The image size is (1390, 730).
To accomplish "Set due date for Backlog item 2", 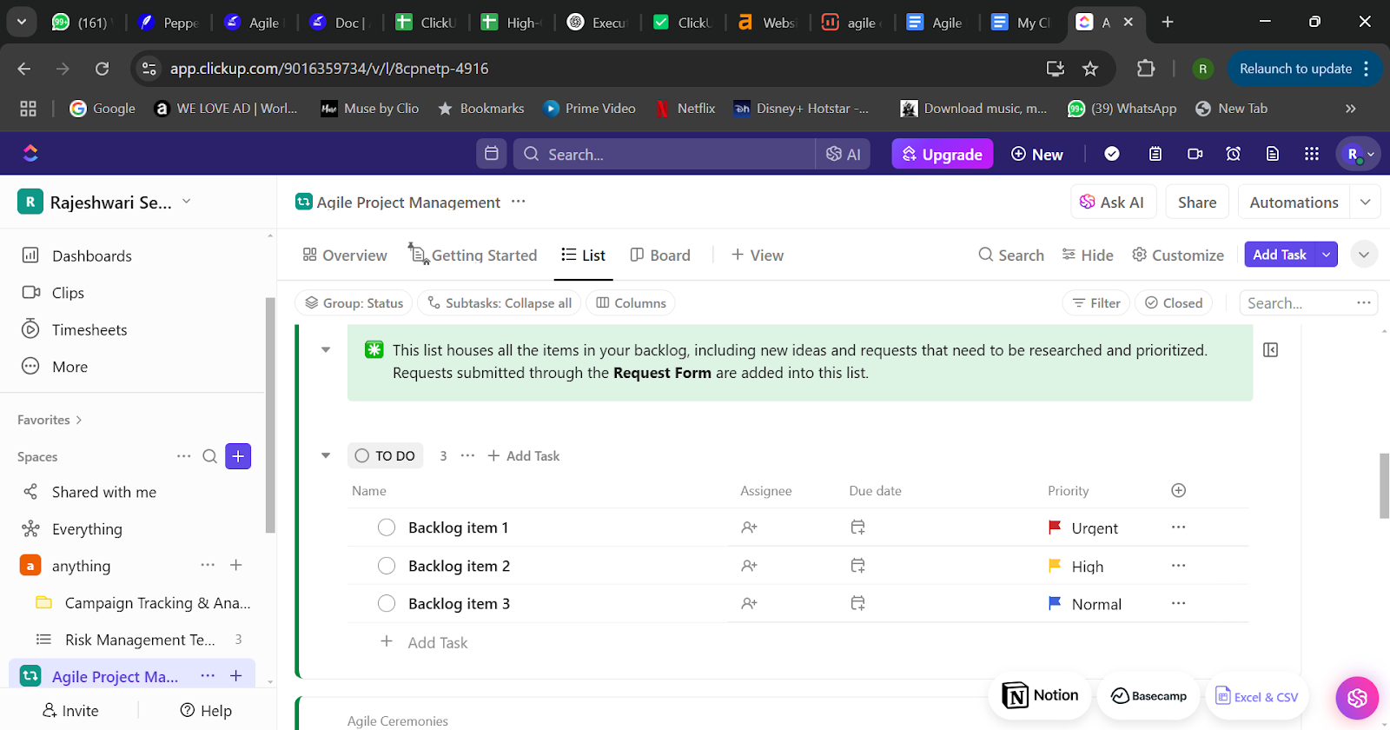I will (x=857, y=566).
